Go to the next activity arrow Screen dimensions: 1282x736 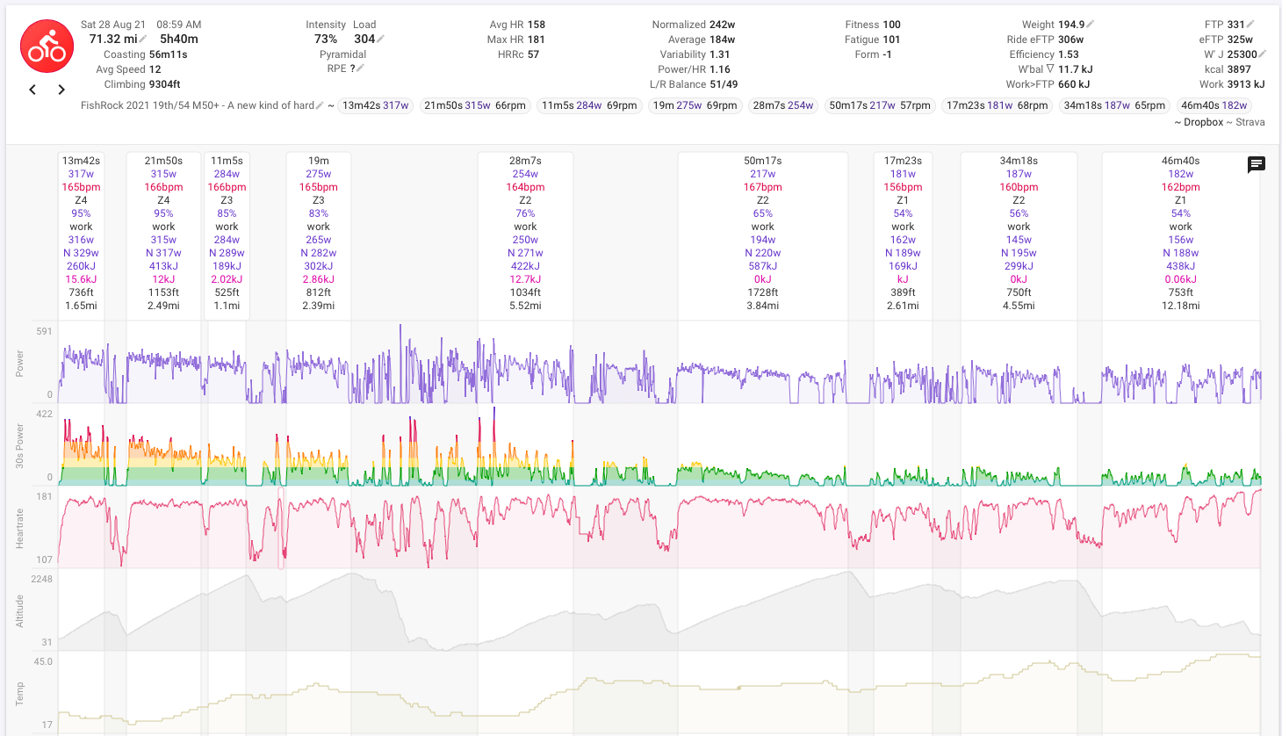[61, 90]
